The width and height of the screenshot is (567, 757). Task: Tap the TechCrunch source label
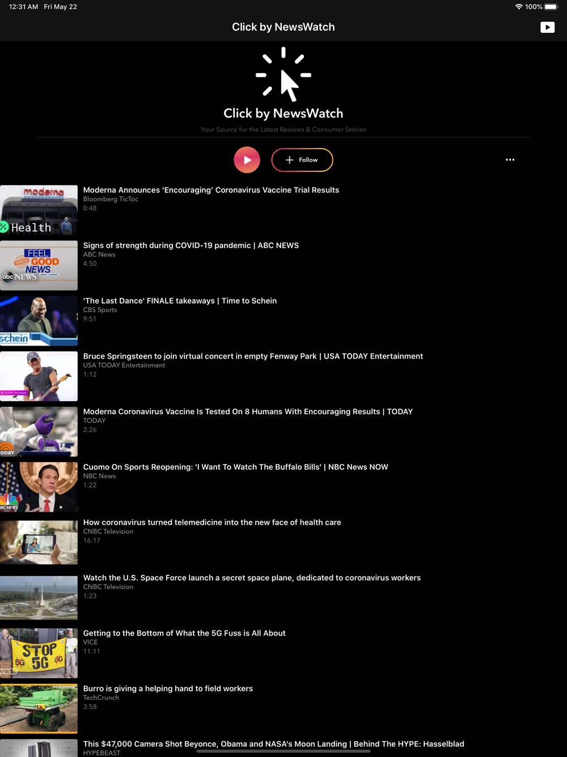101,698
